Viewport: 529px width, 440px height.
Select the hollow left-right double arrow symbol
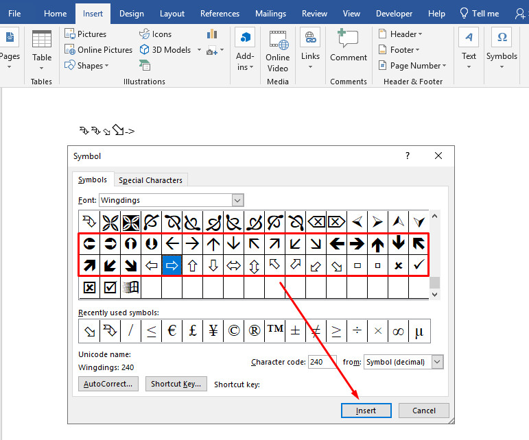(x=234, y=265)
